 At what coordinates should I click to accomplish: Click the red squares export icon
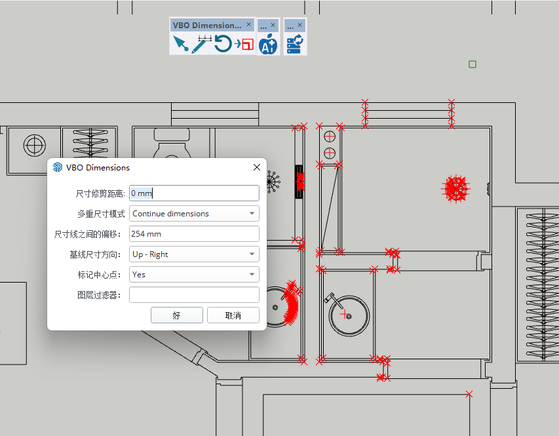244,45
